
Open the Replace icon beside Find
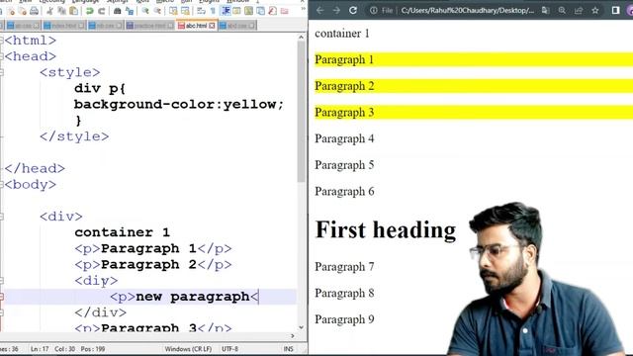[130, 11]
